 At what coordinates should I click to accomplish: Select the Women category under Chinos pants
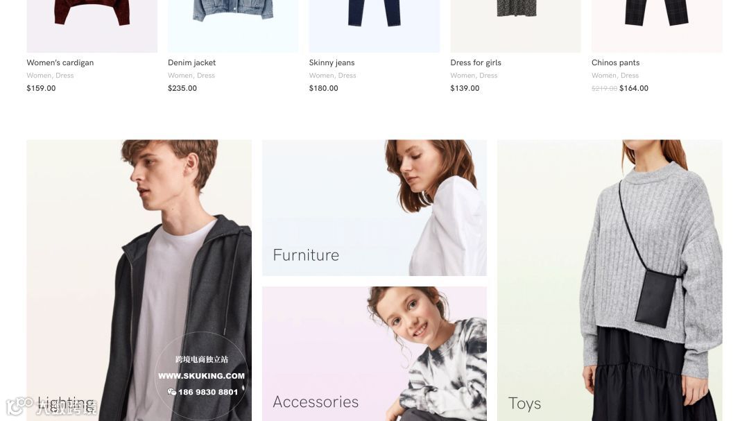(x=604, y=76)
